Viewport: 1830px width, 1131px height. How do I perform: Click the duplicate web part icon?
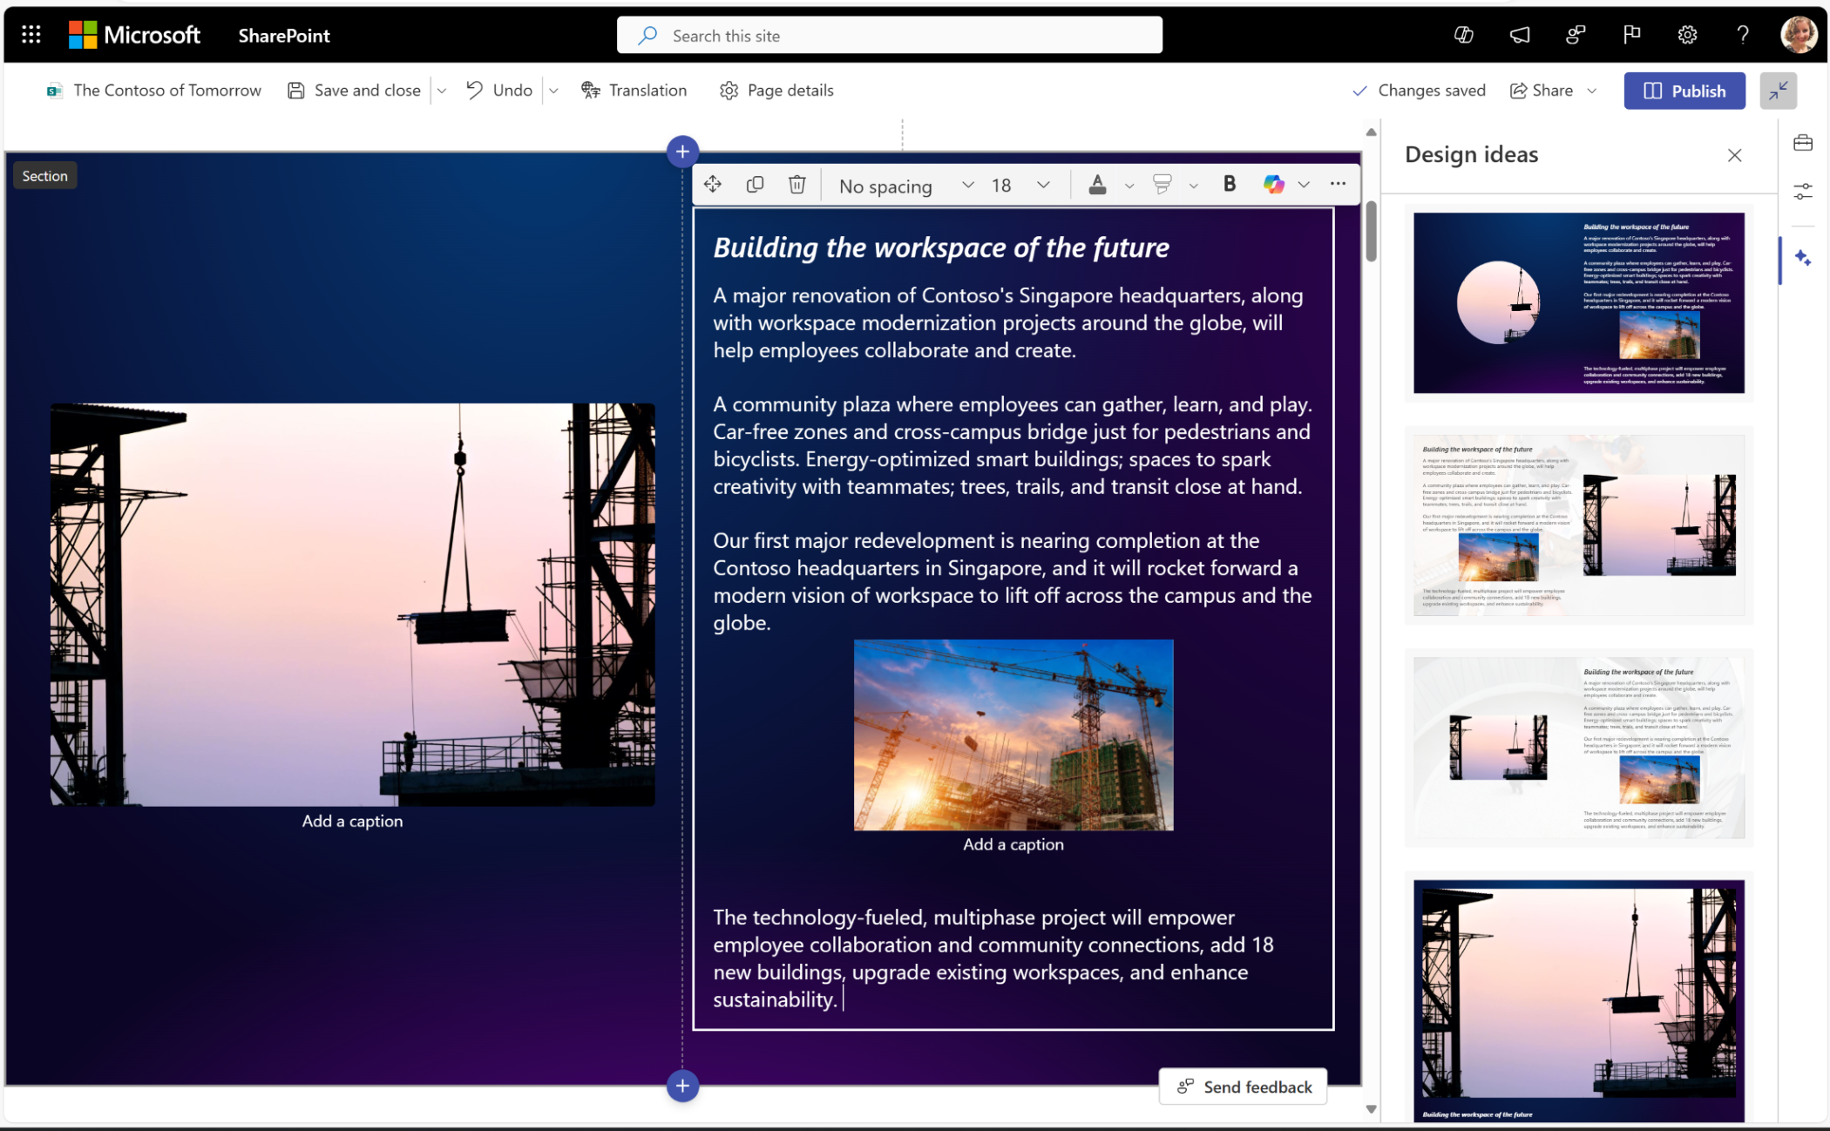pyautogui.click(x=756, y=183)
